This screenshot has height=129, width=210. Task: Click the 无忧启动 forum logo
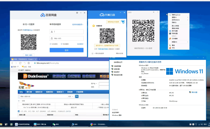pos(26,85)
